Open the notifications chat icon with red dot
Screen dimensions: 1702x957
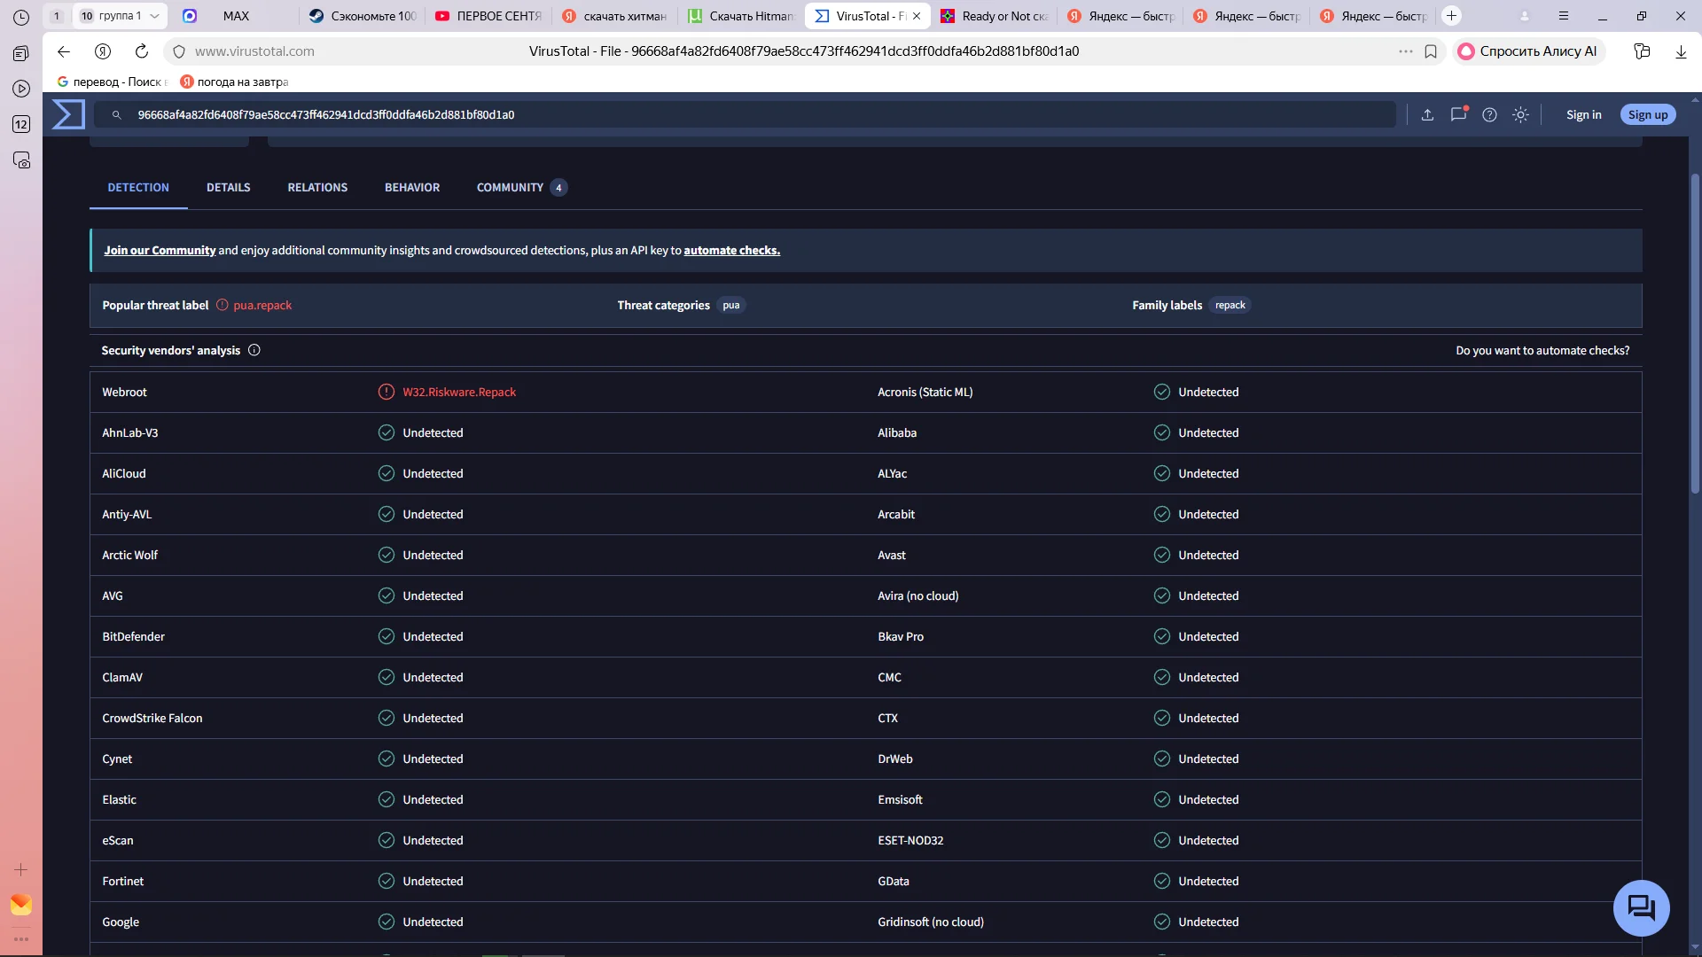pos(1458,114)
